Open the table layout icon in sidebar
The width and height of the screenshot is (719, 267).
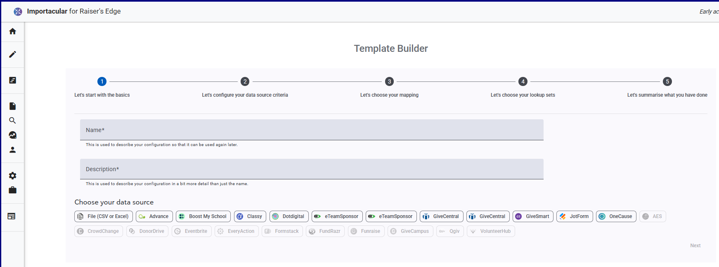tap(12, 216)
